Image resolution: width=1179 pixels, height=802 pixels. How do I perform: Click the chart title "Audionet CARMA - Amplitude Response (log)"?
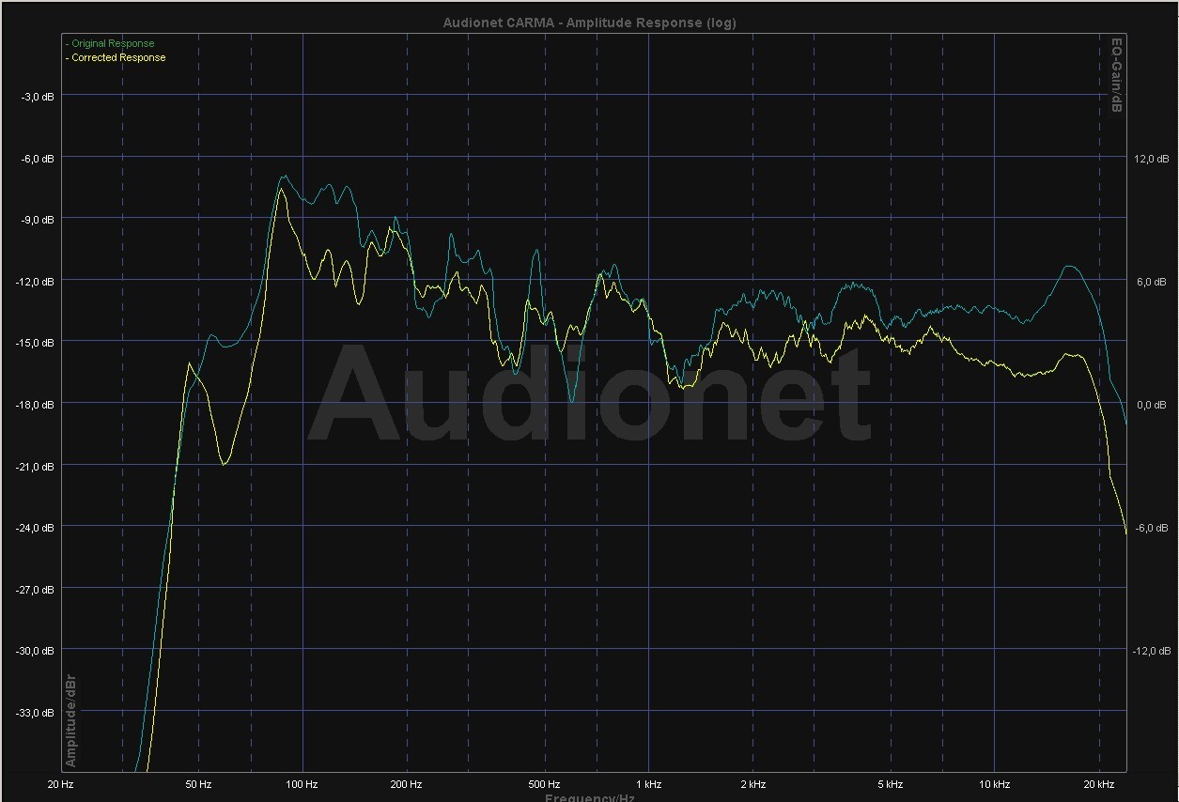coord(589,23)
